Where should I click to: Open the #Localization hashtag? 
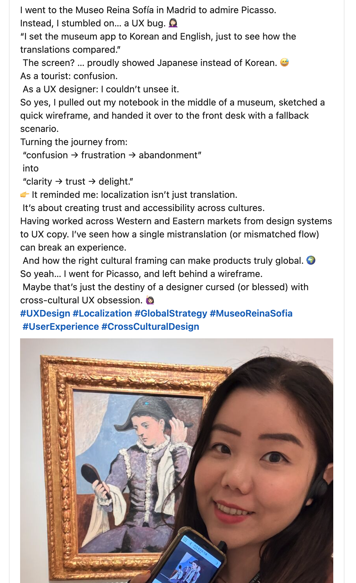pyautogui.click(x=102, y=313)
